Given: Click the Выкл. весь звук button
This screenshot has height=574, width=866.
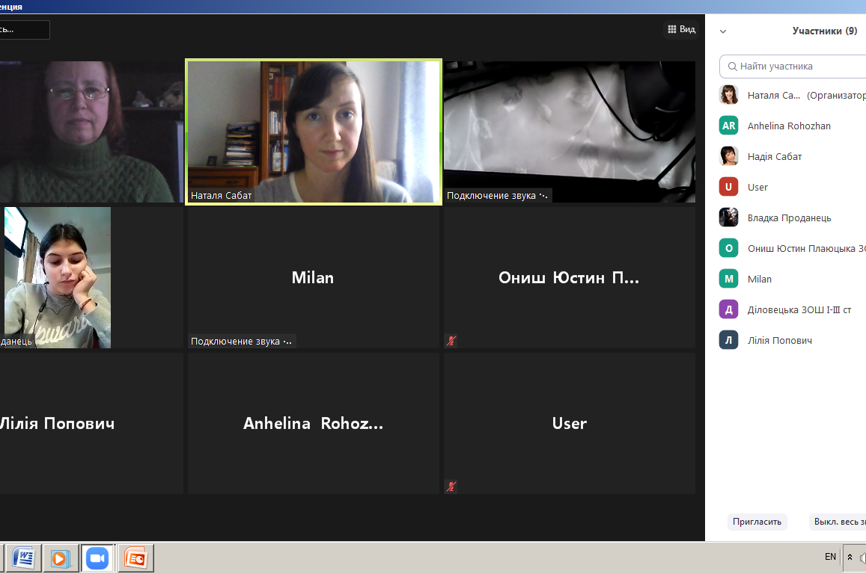Looking at the screenshot, I should click(x=838, y=522).
